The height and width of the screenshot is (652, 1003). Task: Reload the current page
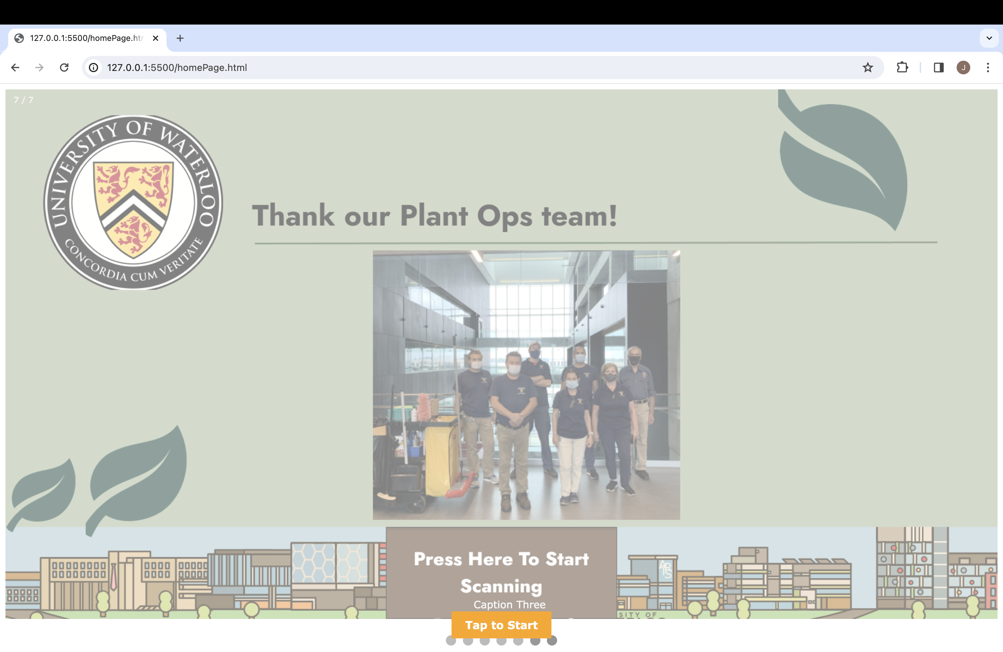[64, 68]
